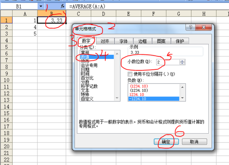Image resolution: width=229 pixels, height=165 pixels.
Task: Select column C header
Action: pos(78,14)
